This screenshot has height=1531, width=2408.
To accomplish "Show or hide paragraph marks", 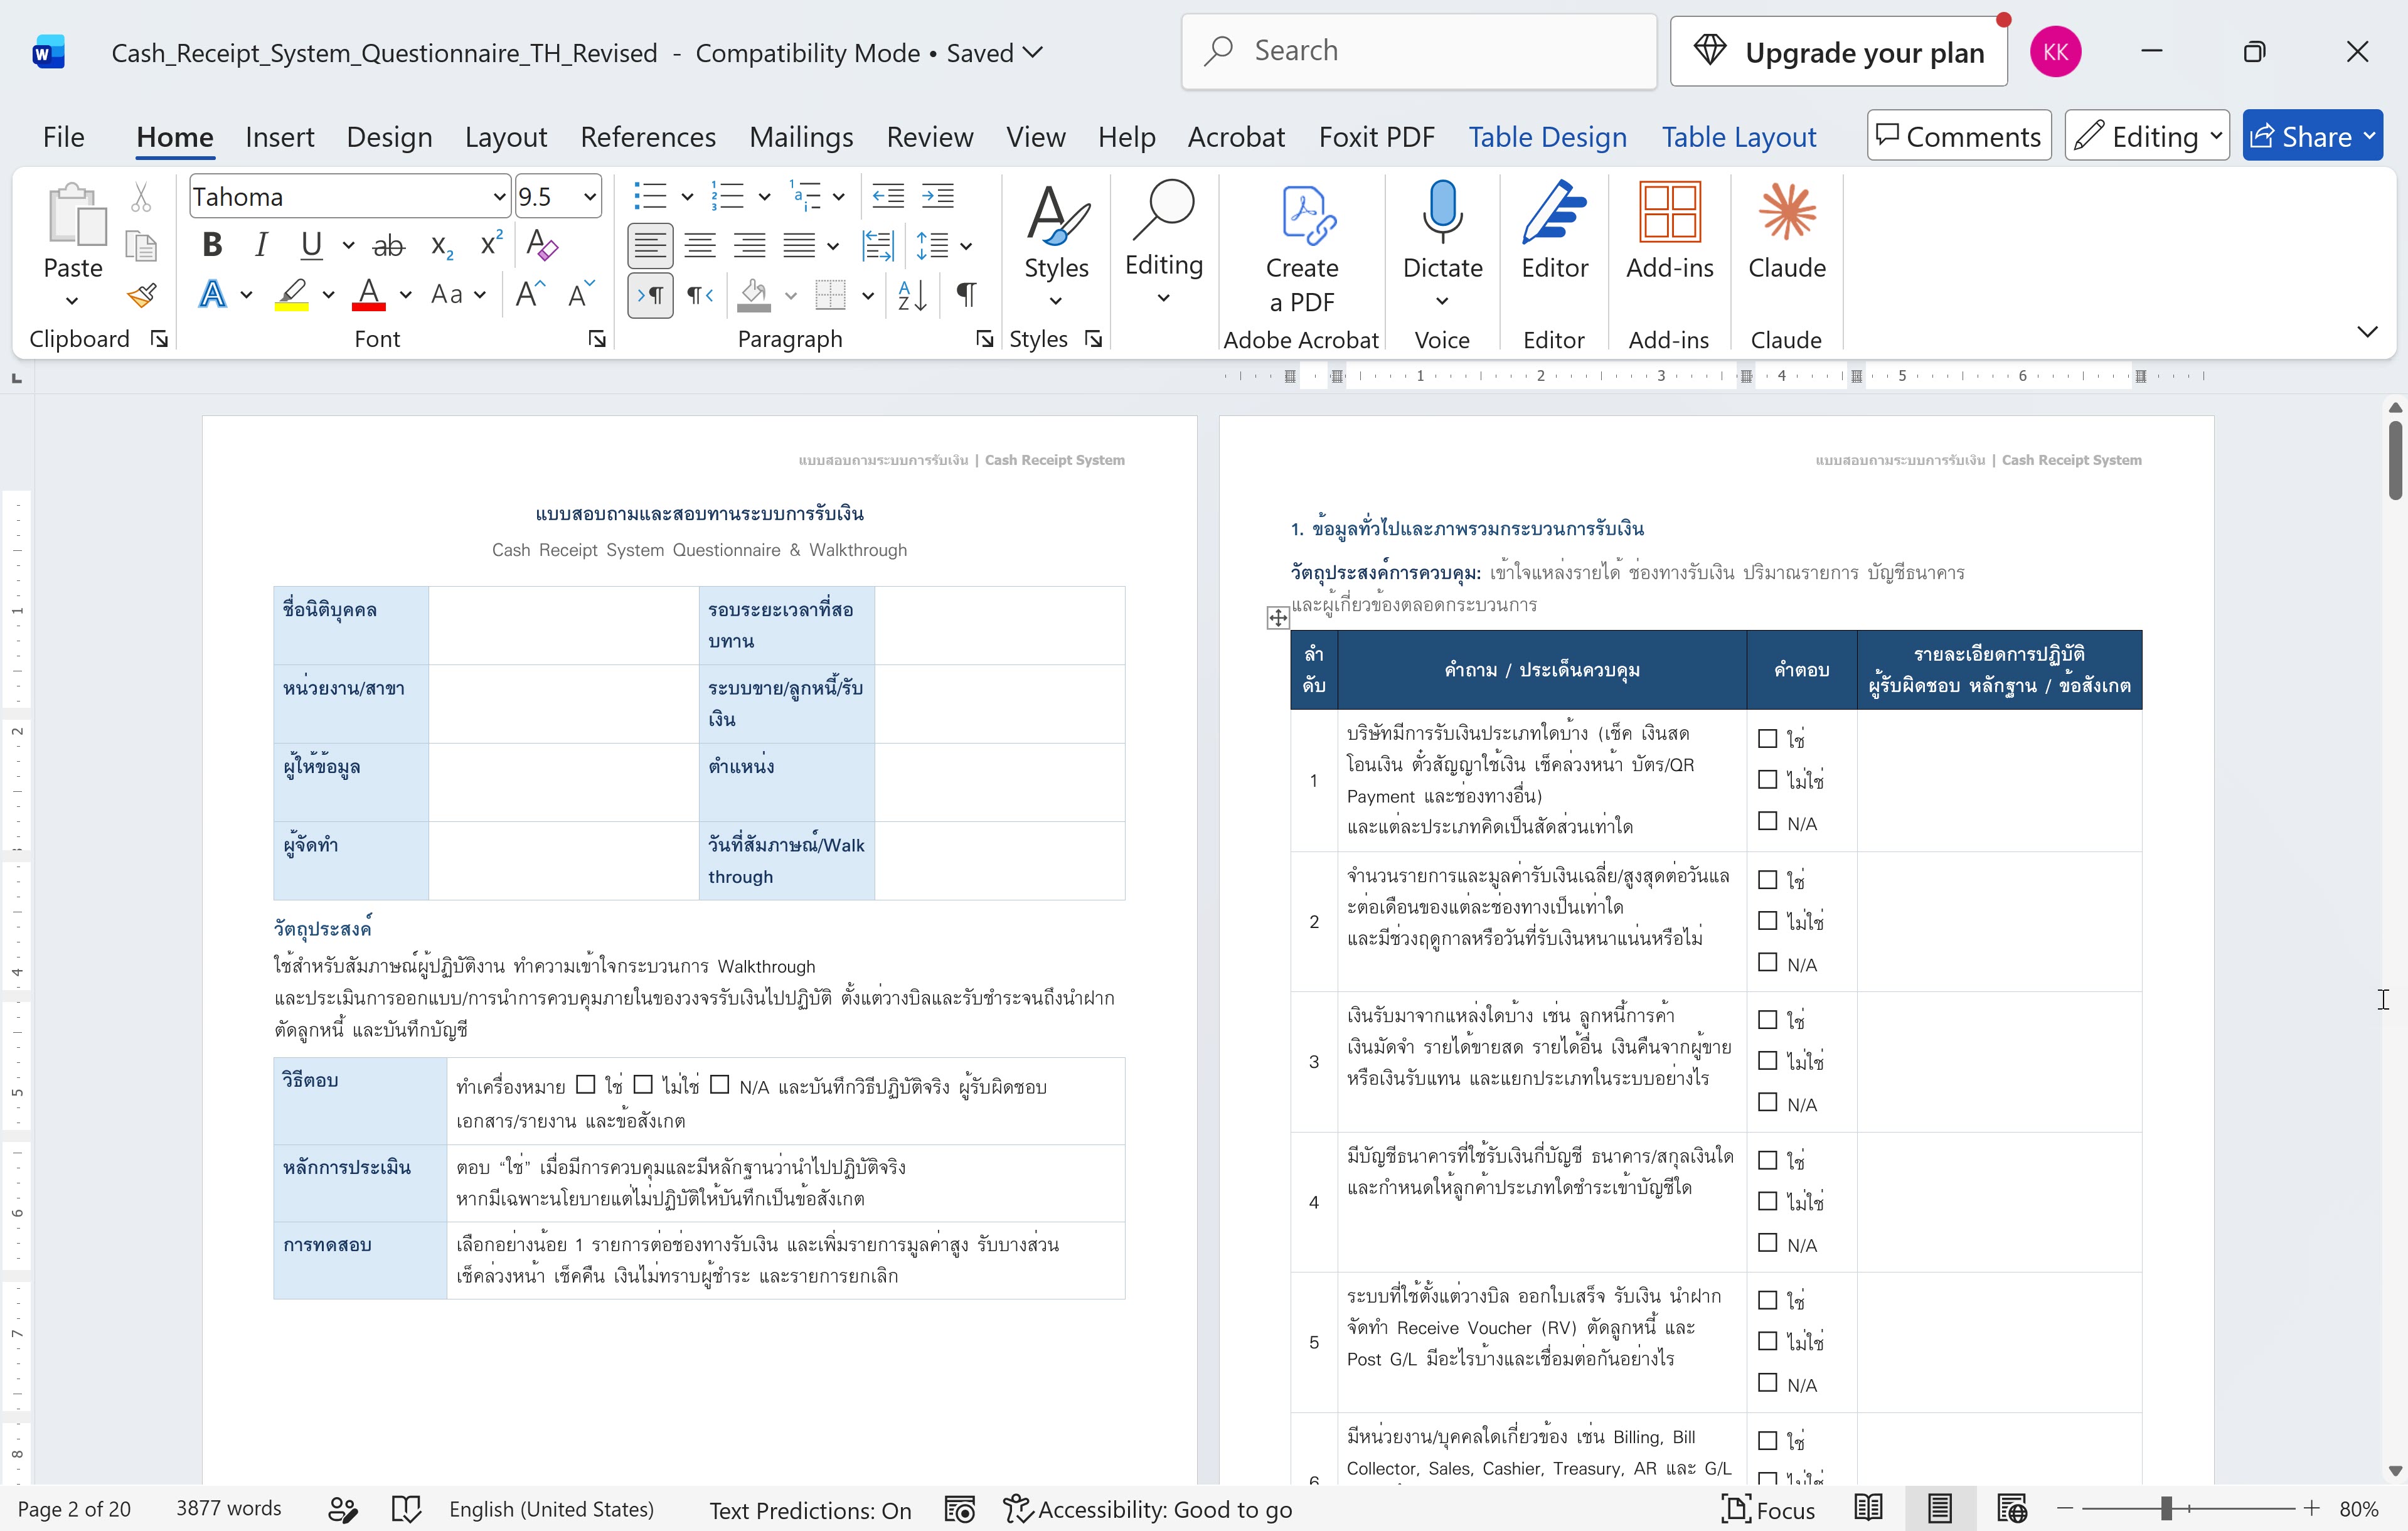I will tap(965, 295).
